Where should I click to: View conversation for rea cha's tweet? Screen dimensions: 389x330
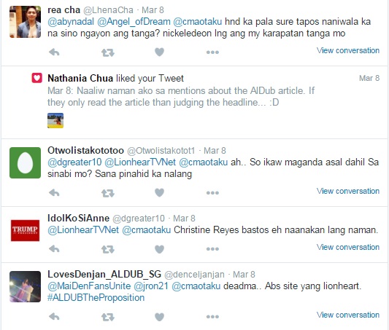coord(348,50)
